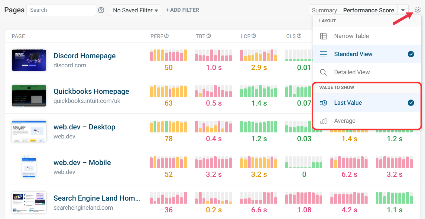
Task: Click the Narrow Table grid icon
Action: coord(323,36)
